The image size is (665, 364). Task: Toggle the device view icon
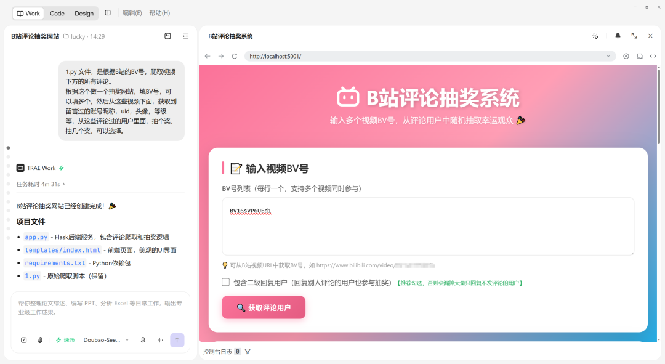pos(640,56)
